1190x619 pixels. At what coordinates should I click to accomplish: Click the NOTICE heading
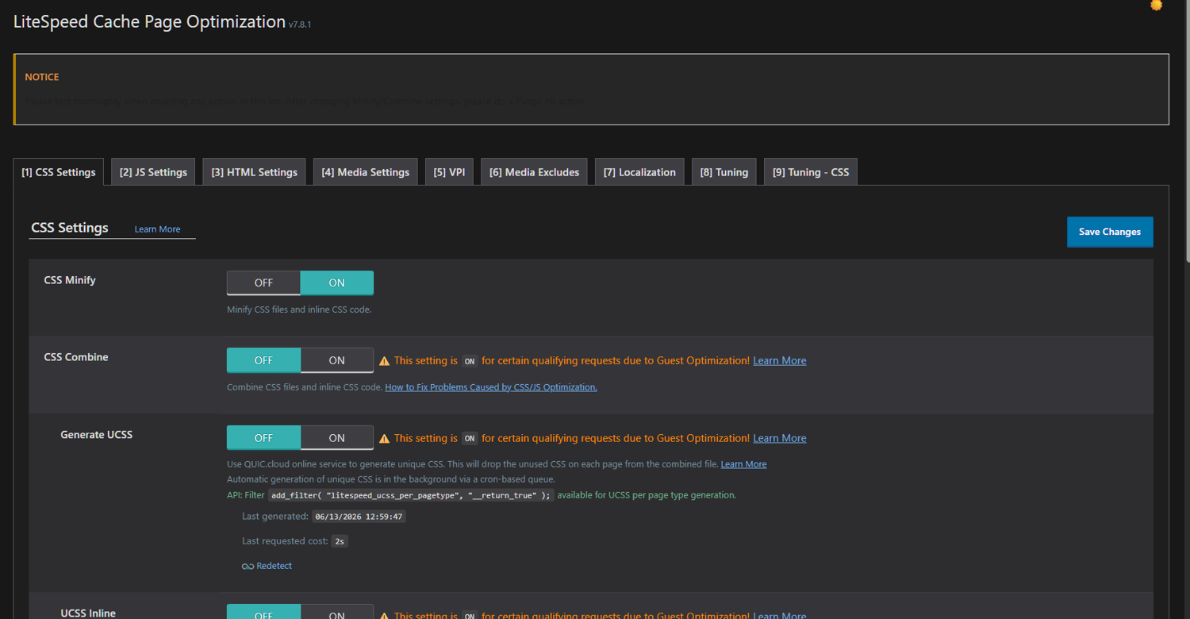(x=42, y=77)
